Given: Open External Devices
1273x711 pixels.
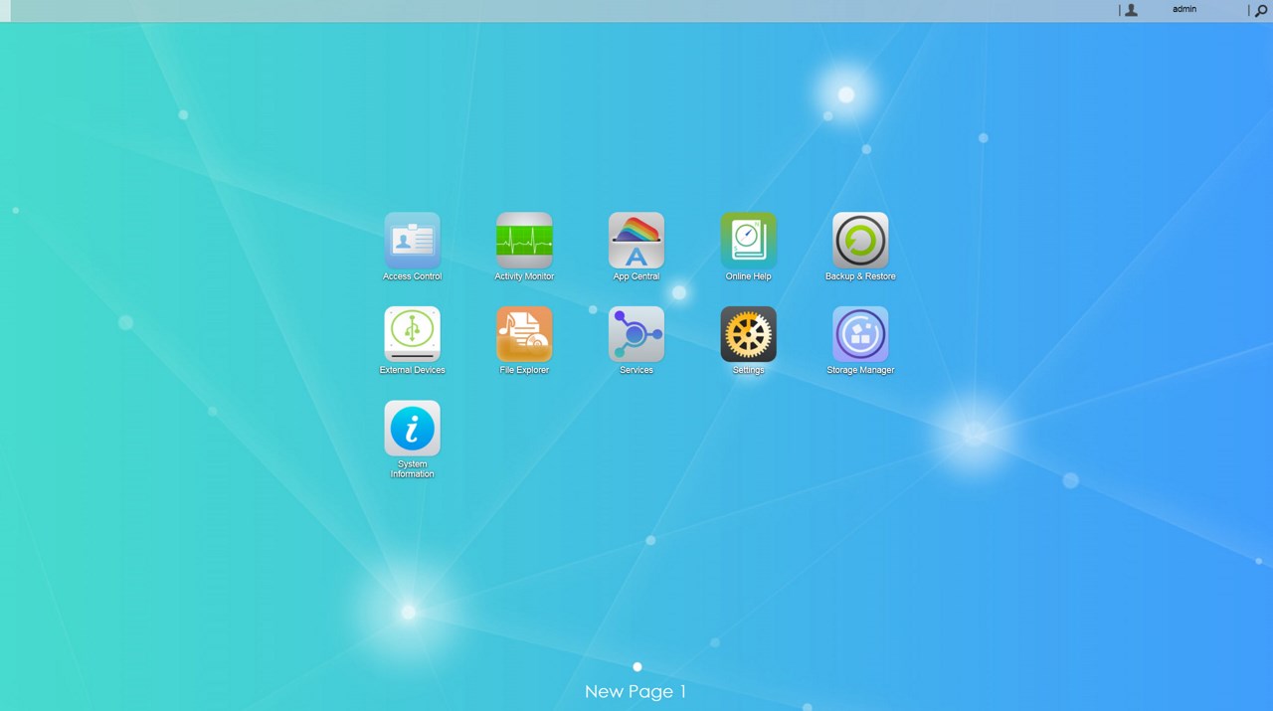Looking at the screenshot, I should coord(413,334).
